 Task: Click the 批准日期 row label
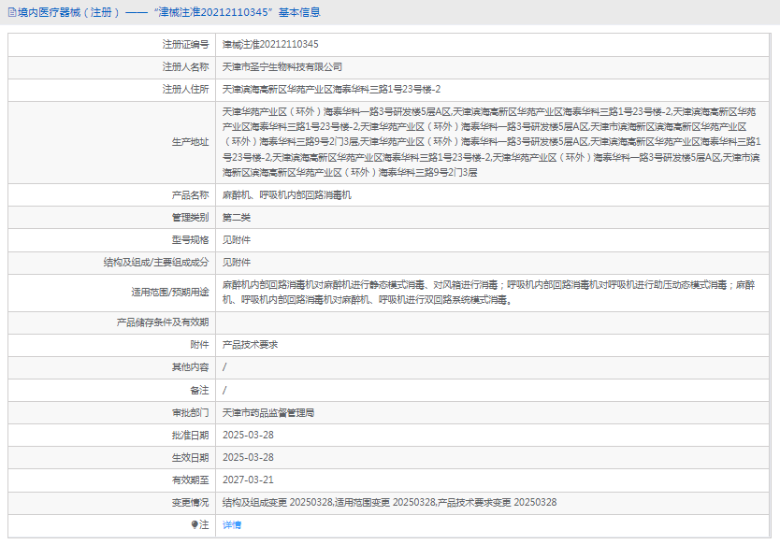pyautogui.click(x=190, y=435)
